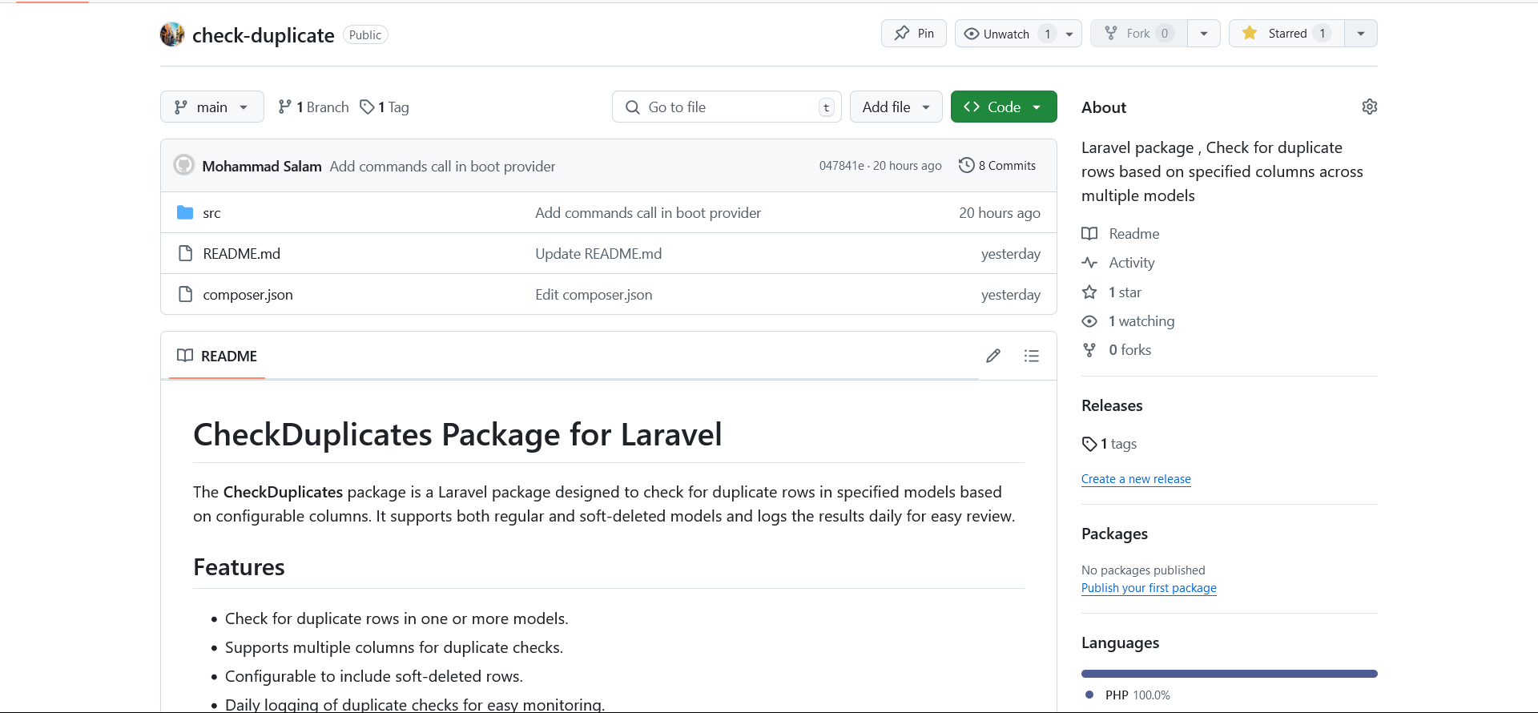The image size is (1538, 713).
Task: Click the src folder icon
Action: click(x=185, y=212)
